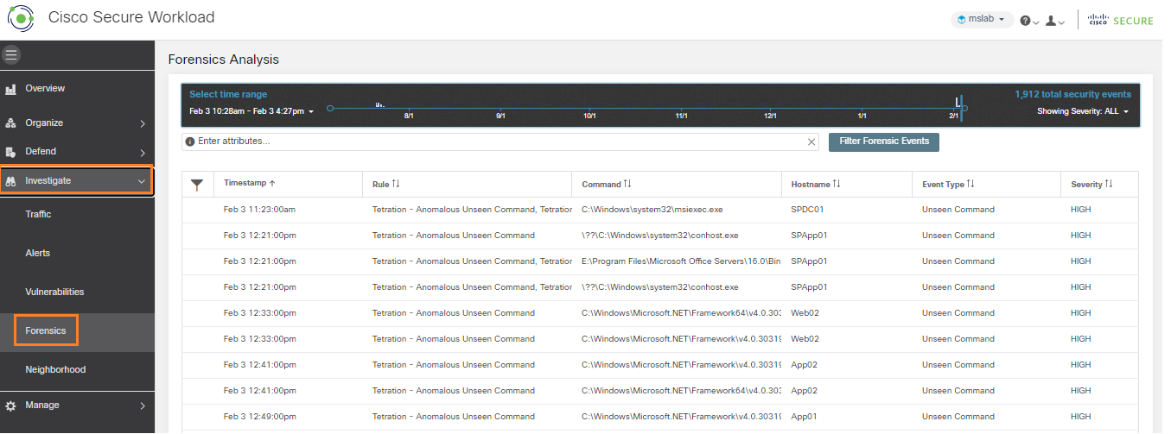Sort the Command column
Screen dimensions: 1171x434
tap(627, 184)
